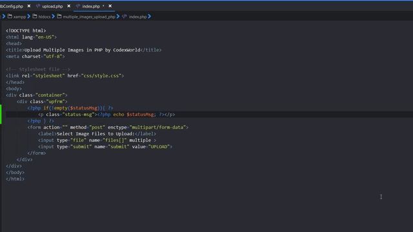Click the submit input value "UPLOAD"
The height and width of the screenshot is (232, 413).
(159, 147)
